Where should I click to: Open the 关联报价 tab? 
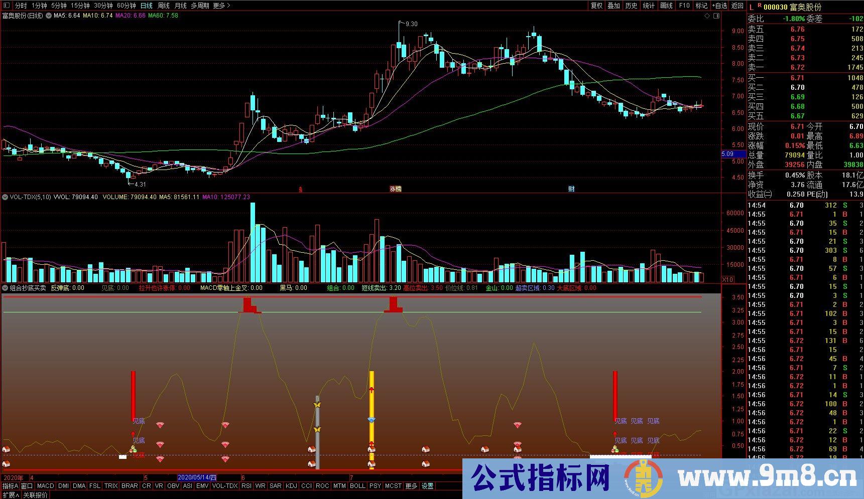(36, 495)
